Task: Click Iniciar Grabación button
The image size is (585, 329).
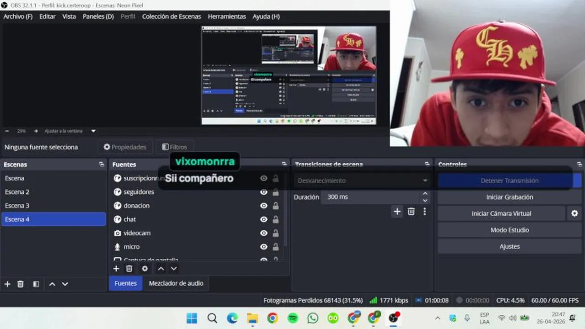Action: click(509, 197)
